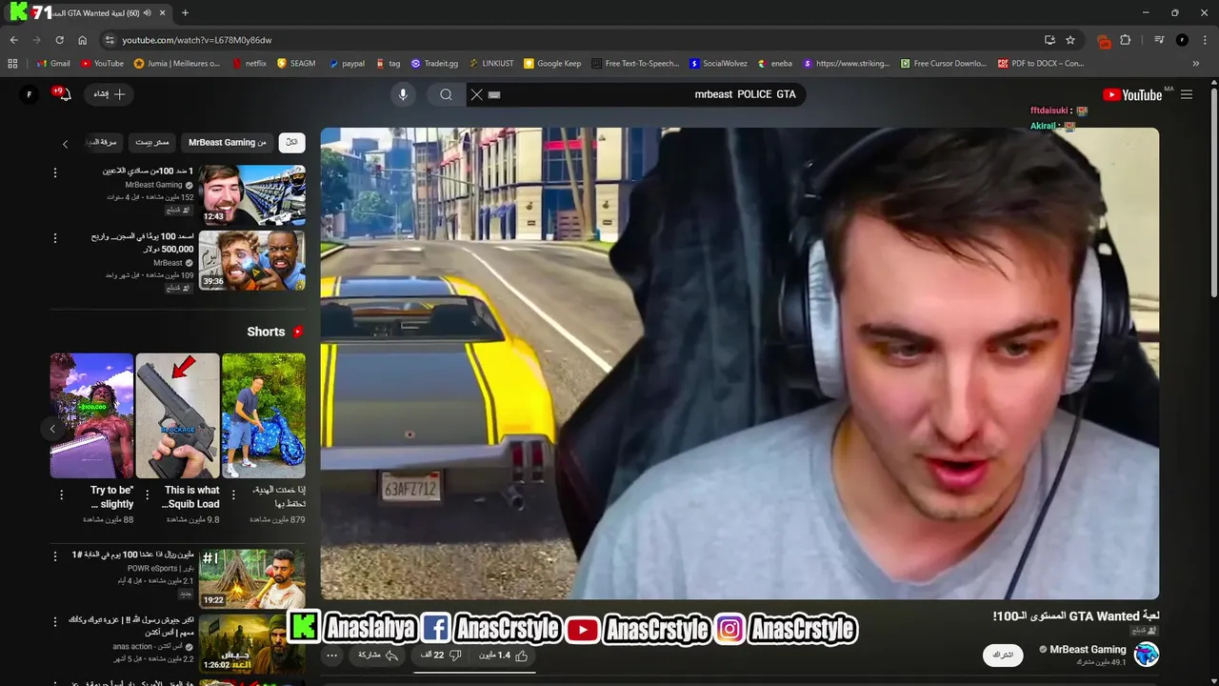Open the MrBeast Gaming channel avatar
The width and height of the screenshot is (1219, 686).
(x=1146, y=655)
